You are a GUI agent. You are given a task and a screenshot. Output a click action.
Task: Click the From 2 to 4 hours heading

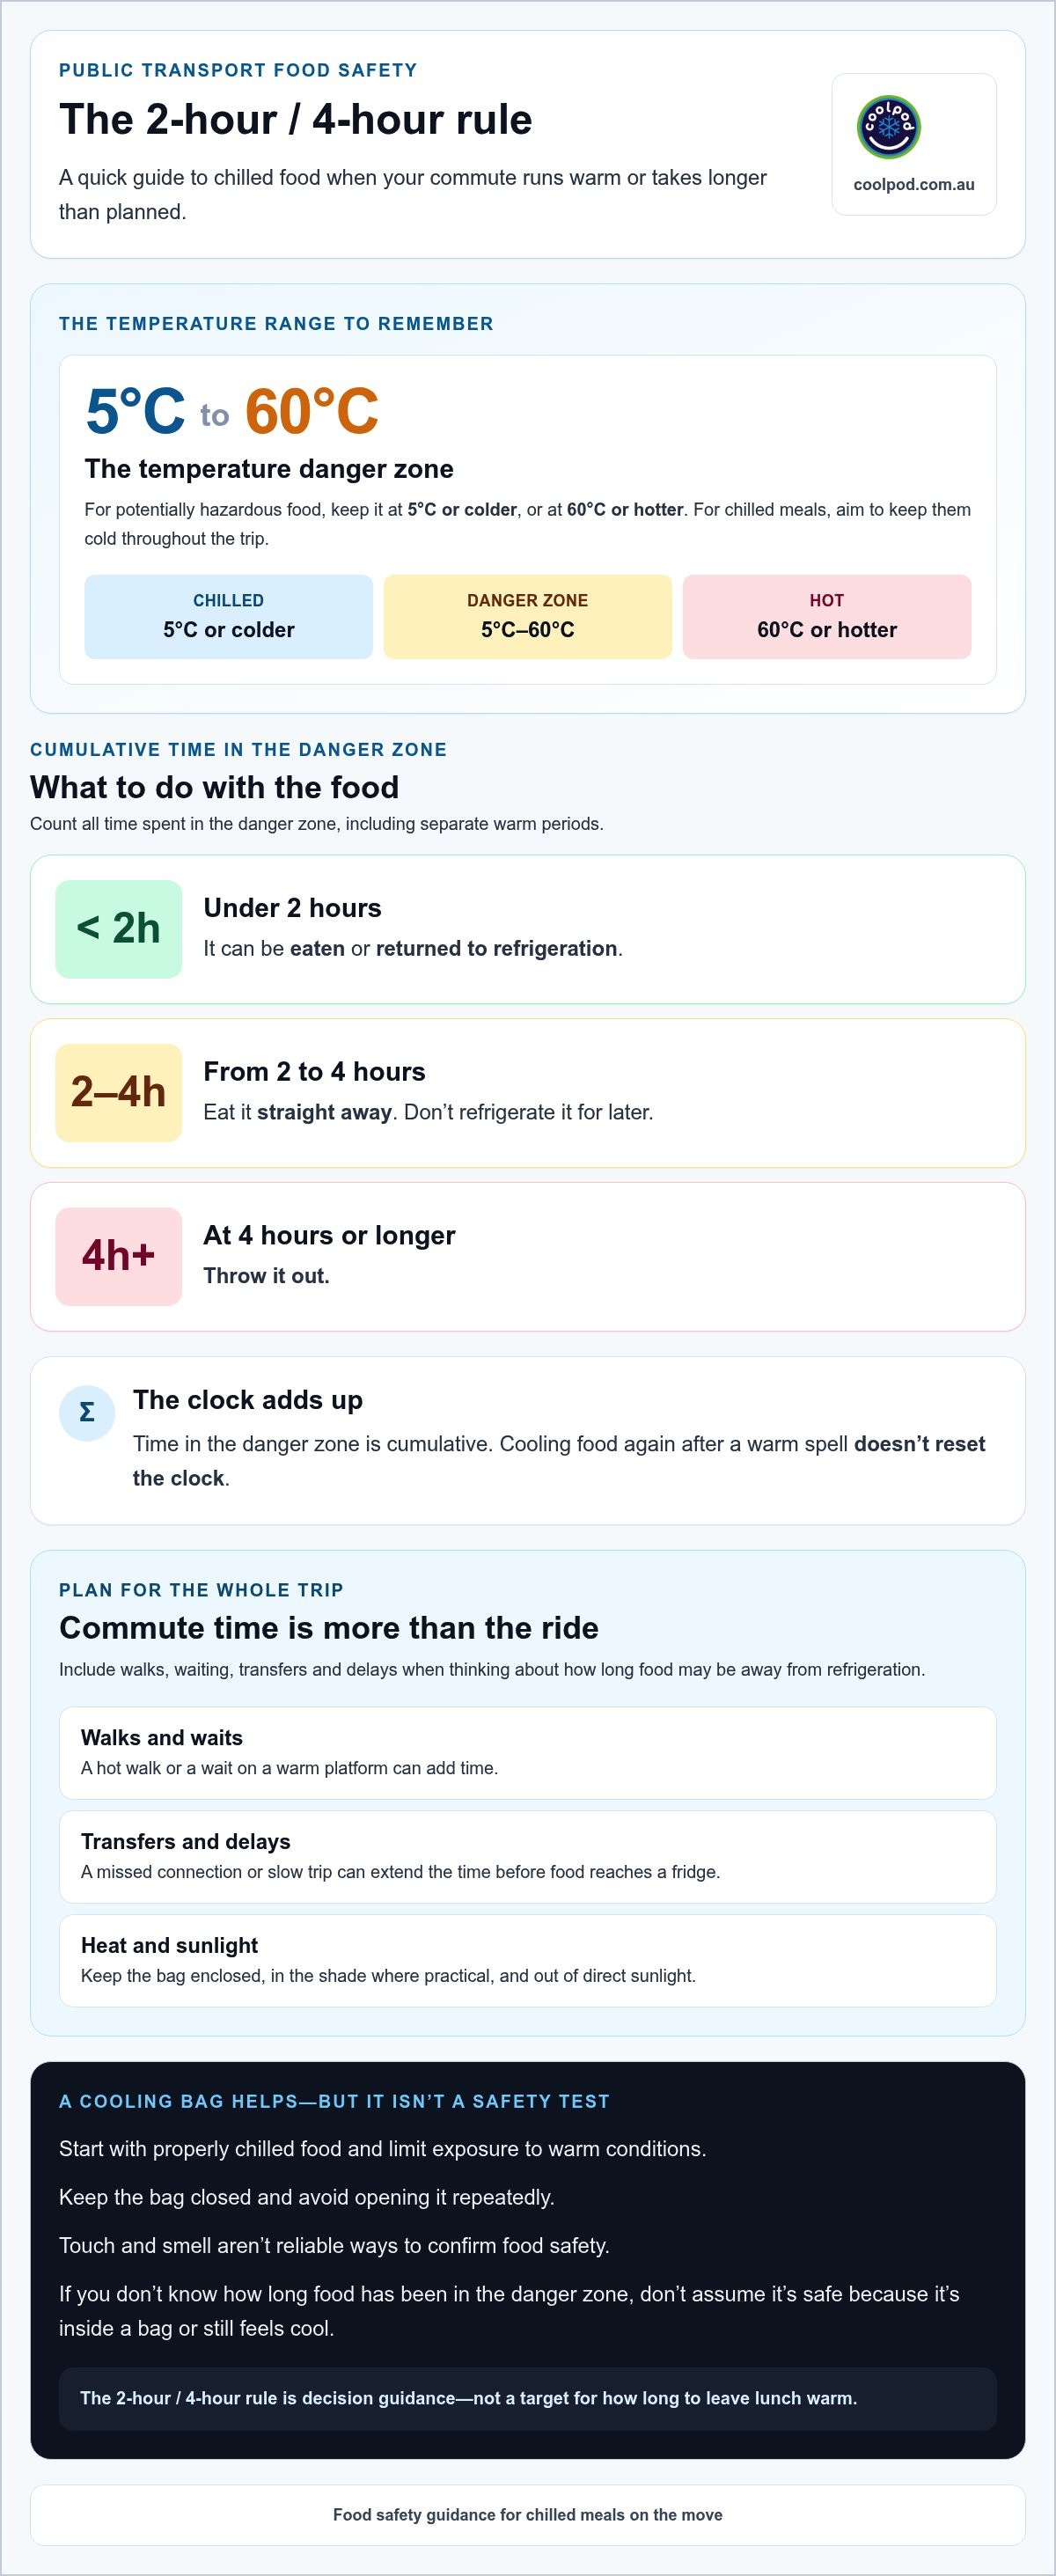click(x=315, y=1072)
